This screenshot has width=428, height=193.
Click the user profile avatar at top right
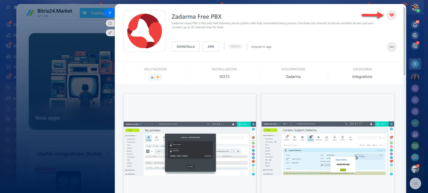point(415,7)
